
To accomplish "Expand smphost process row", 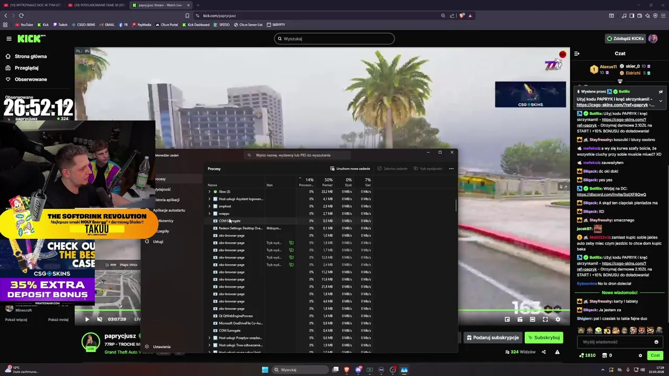I will click(x=210, y=206).
